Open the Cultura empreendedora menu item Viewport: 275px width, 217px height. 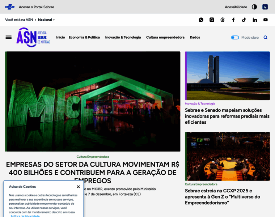pyautogui.click(x=165, y=37)
